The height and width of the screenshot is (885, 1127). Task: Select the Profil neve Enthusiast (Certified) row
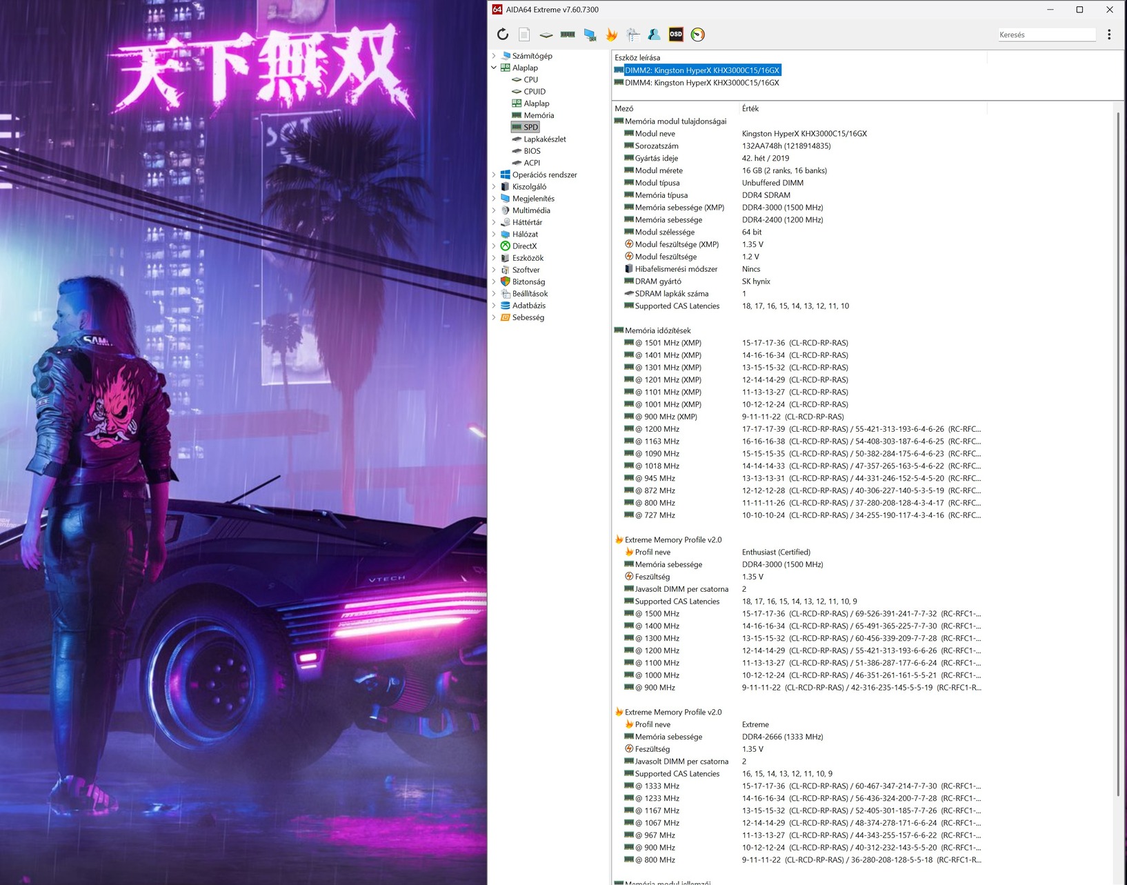799,552
